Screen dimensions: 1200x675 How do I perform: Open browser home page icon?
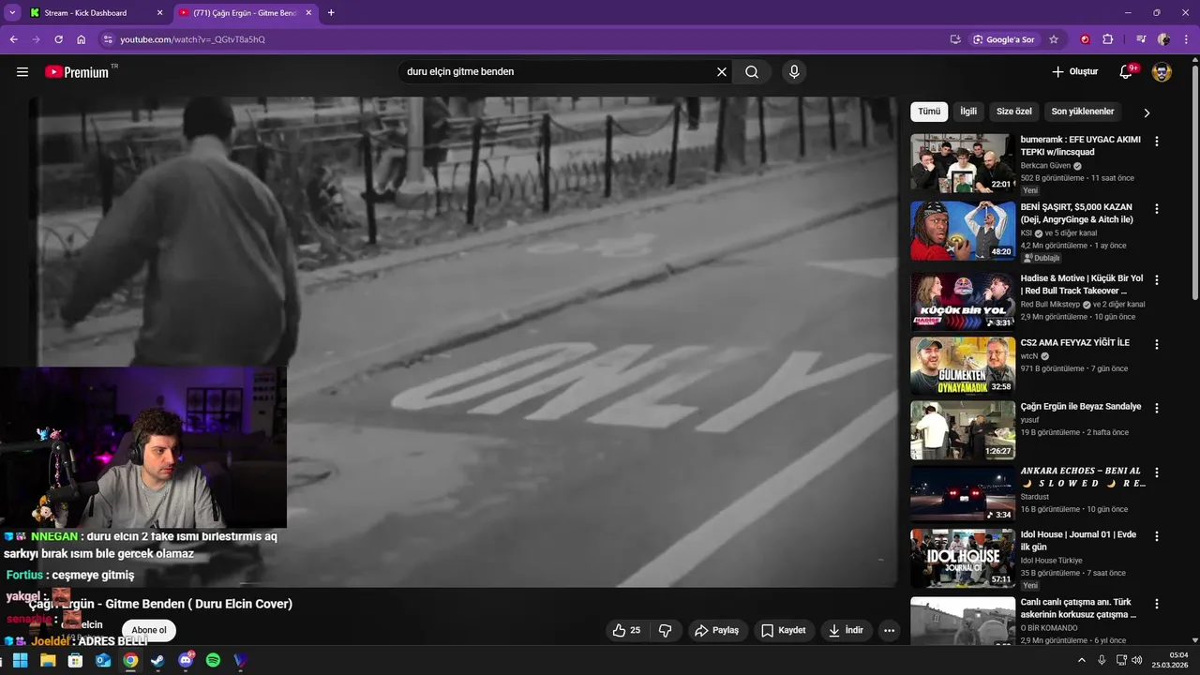pos(82,39)
